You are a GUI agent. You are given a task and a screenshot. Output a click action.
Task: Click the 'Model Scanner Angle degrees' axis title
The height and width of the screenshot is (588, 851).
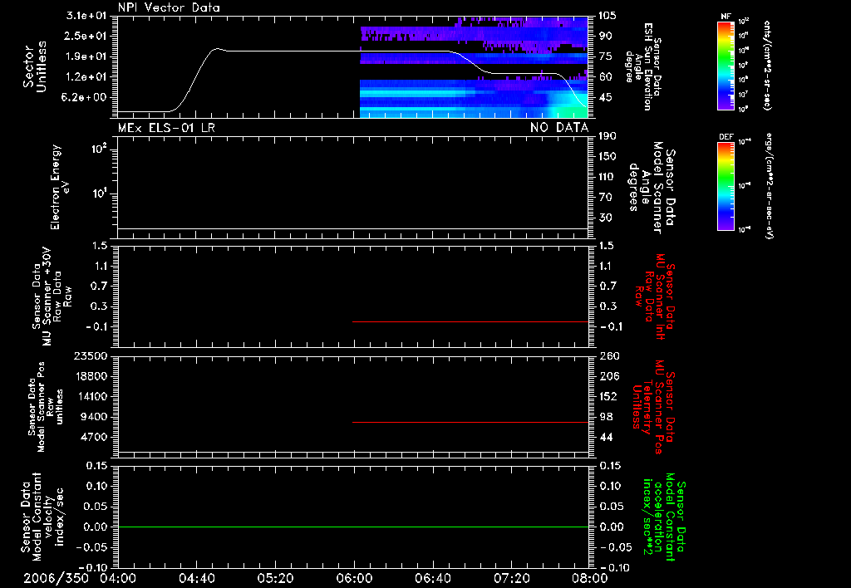pos(652,188)
